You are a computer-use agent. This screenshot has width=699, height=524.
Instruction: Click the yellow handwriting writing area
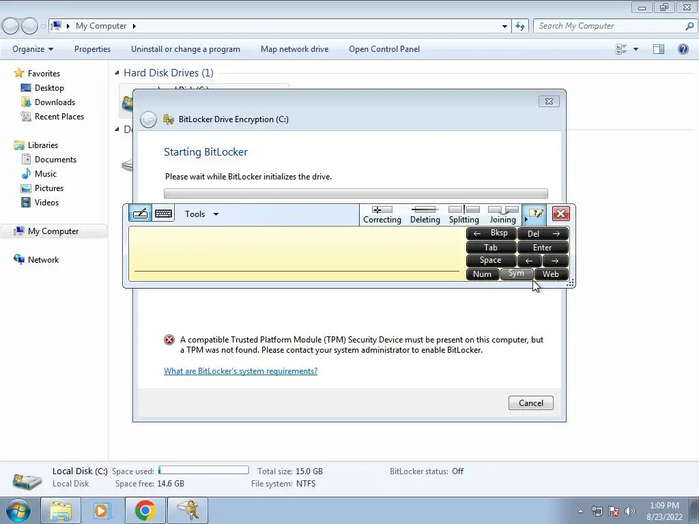tap(297, 254)
